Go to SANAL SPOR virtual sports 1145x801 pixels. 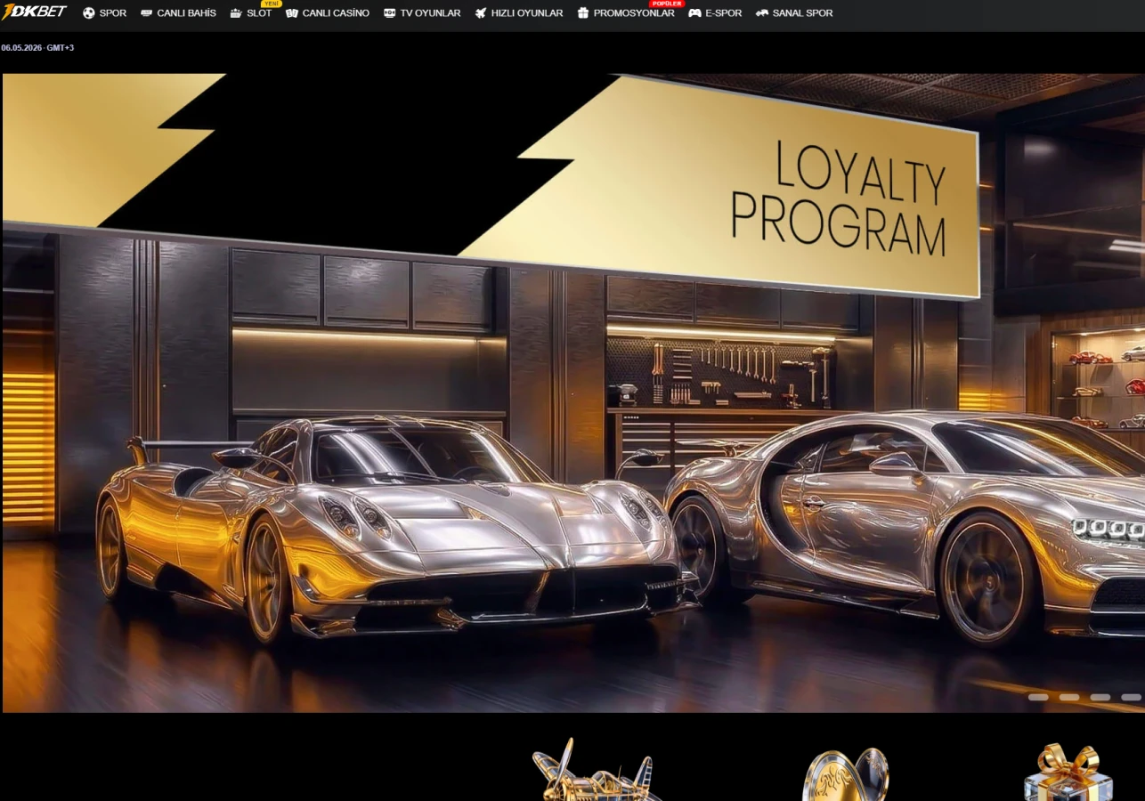(794, 13)
